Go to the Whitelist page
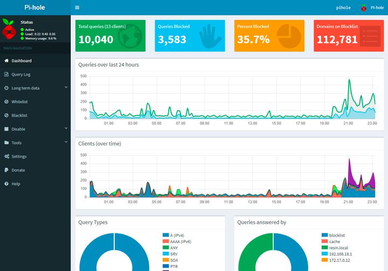 [x=35, y=102]
